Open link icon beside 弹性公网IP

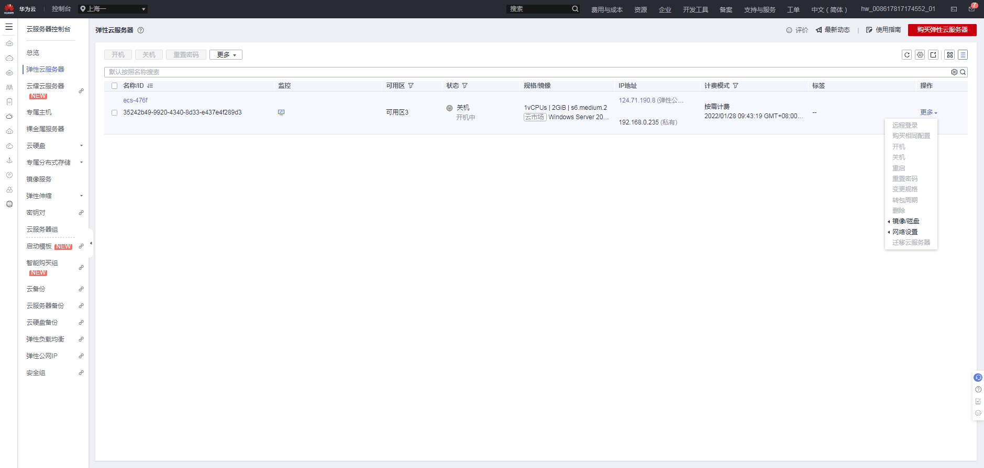pos(81,356)
